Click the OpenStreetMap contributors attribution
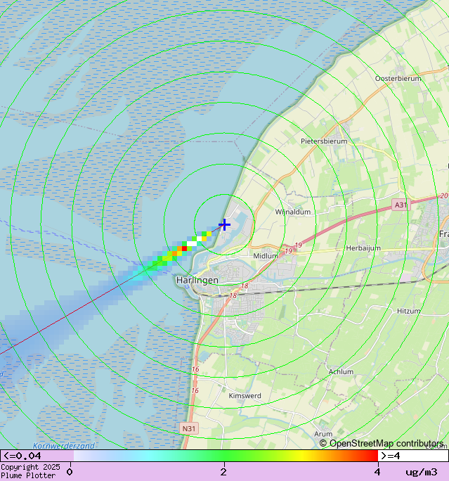 tap(382, 444)
